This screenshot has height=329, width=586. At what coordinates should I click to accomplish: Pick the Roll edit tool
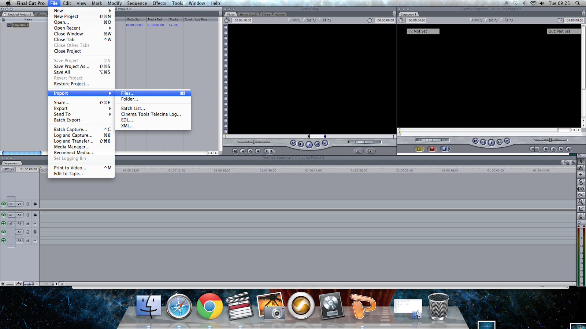[581, 182]
